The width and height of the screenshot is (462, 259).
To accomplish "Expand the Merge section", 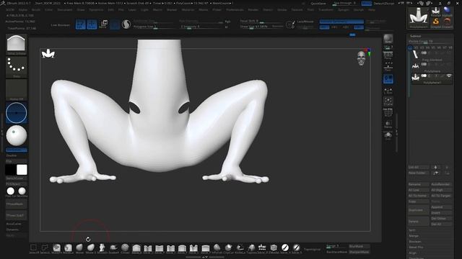I will pyautogui.click(x=414, y=236).
